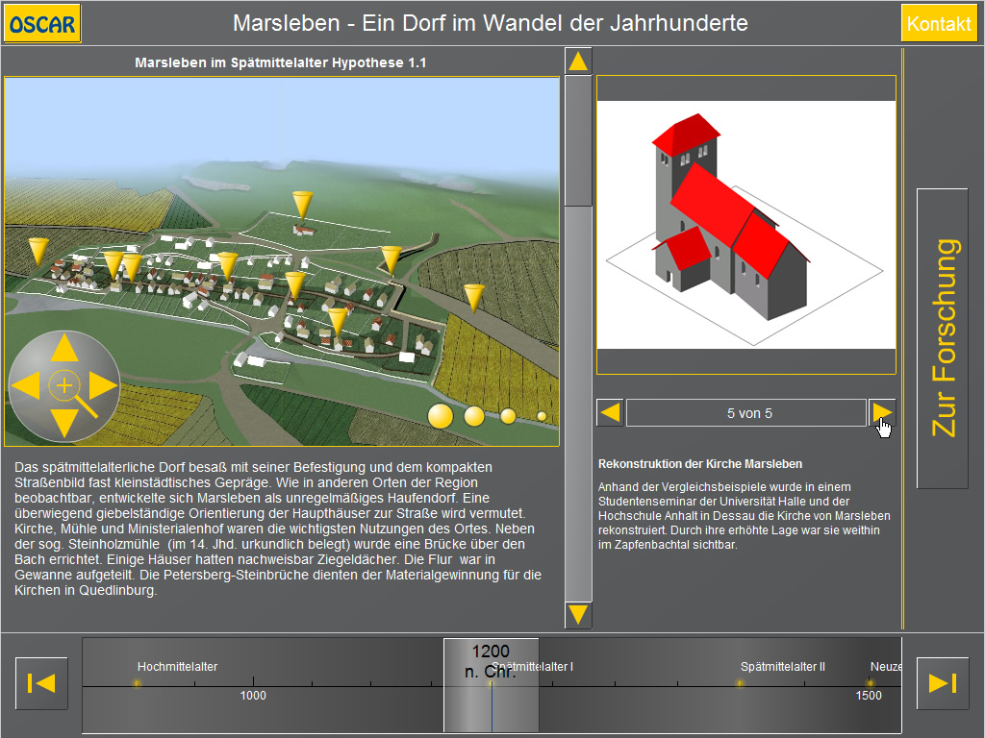Open the Zur Forschung side tab
The width and height of the screenshot is (985, 738).
pyautogui.click(x=942, y=338)
